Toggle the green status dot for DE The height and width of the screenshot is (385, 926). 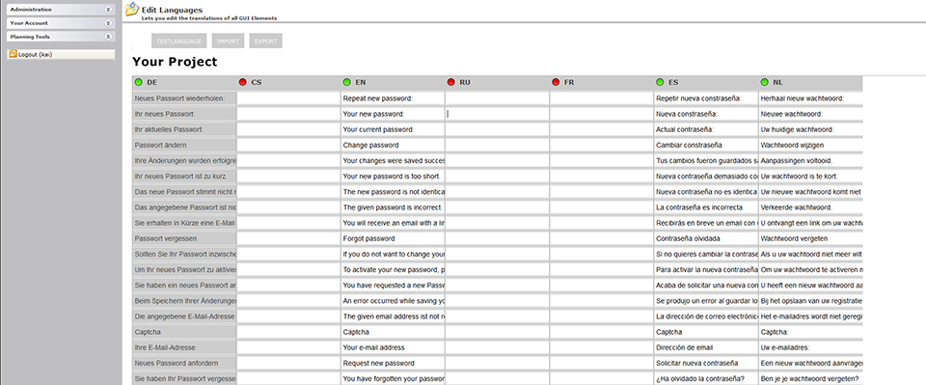point(139,82)
